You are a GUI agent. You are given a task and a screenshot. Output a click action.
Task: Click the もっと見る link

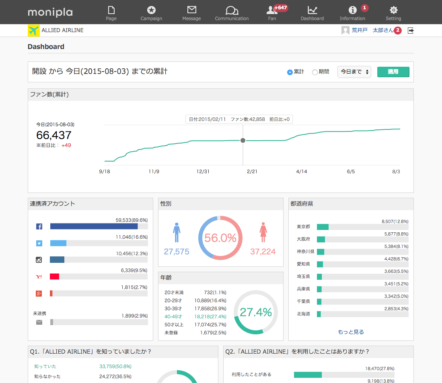pos(351,332)
